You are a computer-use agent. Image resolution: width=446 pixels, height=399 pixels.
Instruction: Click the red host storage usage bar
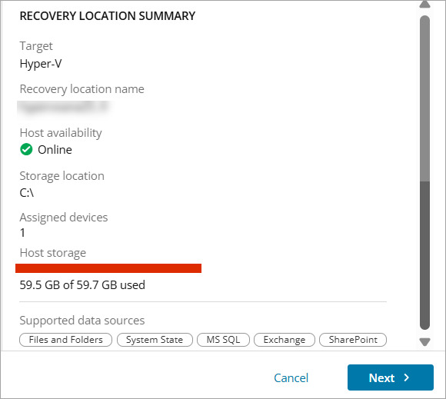pyautogui.click(x=108, y=268)
